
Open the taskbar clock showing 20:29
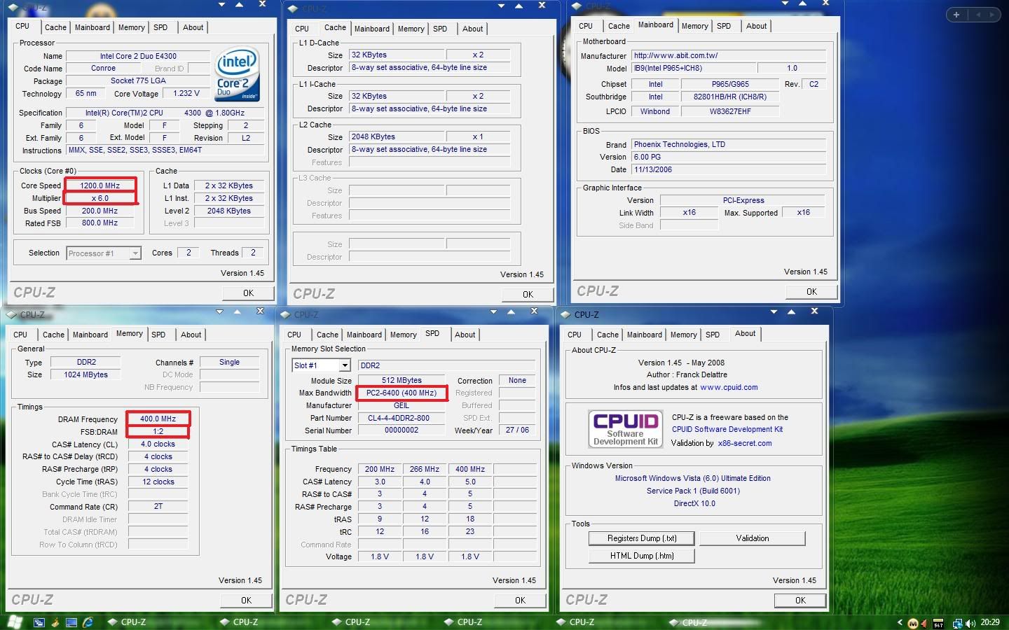(990, 622)
